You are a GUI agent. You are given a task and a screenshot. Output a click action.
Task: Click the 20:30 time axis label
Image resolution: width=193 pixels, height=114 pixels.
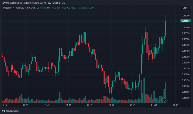pyautogui.click(x=111, y=105)
